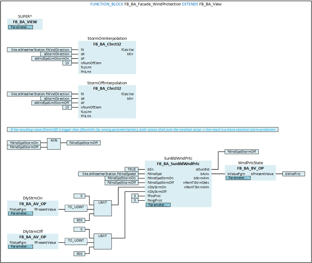Select the aWndSpdLmtStormOn input box

(x=52, y=58)
